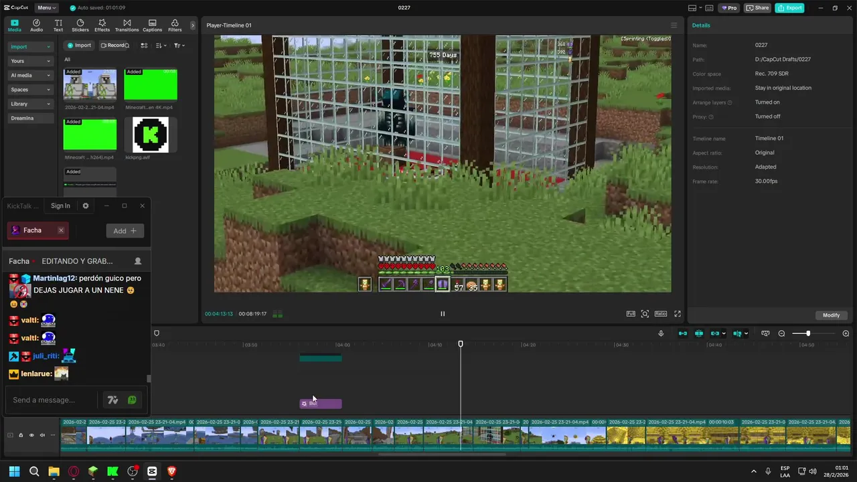Pause the player preview
The height and width of the screenshot is (482, 857).
coord(442,313)
